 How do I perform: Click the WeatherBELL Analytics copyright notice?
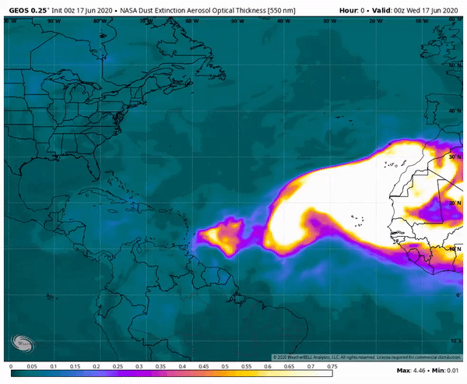click(367, 358)
